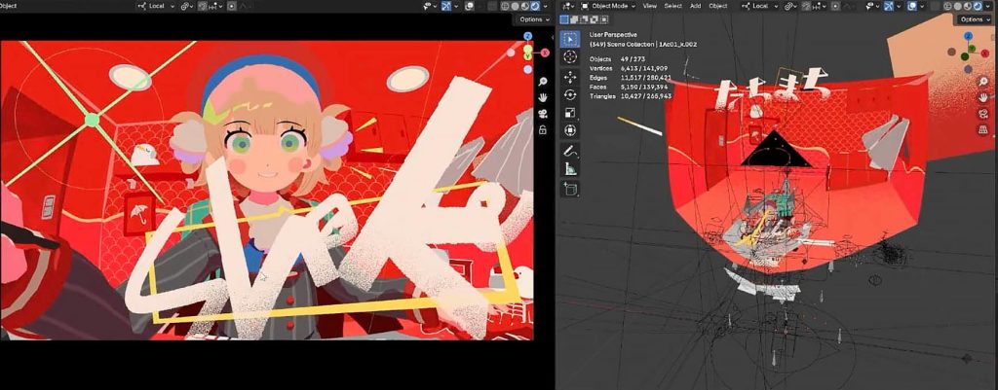Select the Move tool in right viewport toolbar
Viewport: 998px width, 390px height.
(570, 76)
